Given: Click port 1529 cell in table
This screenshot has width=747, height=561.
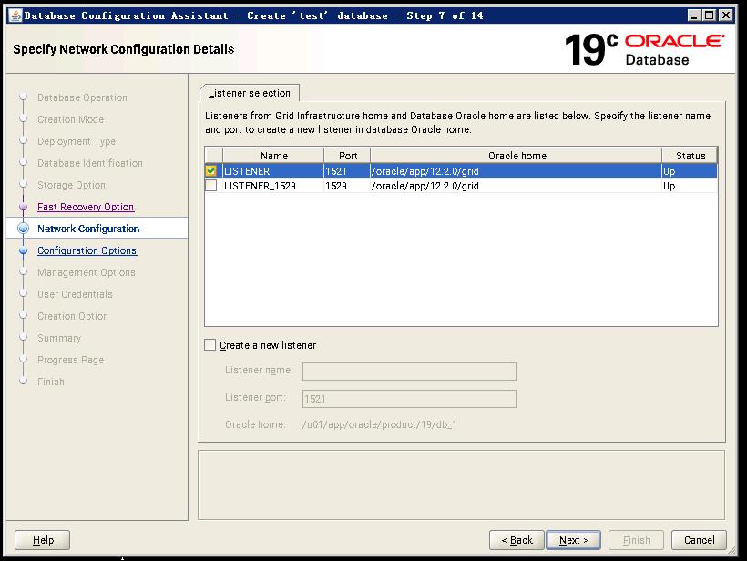Looking at the screenshot, I should click(347, 186).
